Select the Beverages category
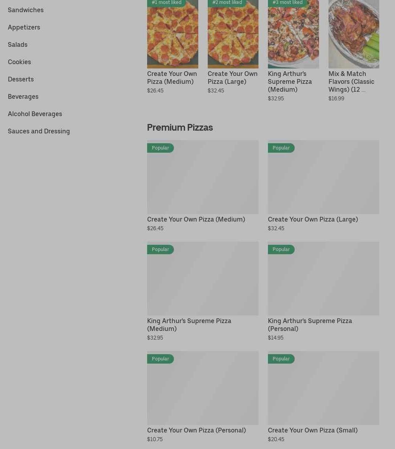This screenshot has height=449, width=395. pos(23,96)
